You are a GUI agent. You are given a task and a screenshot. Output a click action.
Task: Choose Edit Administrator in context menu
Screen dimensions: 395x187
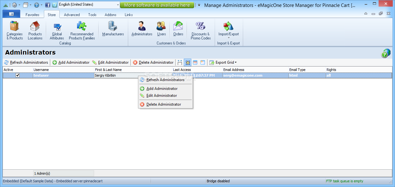165,96
